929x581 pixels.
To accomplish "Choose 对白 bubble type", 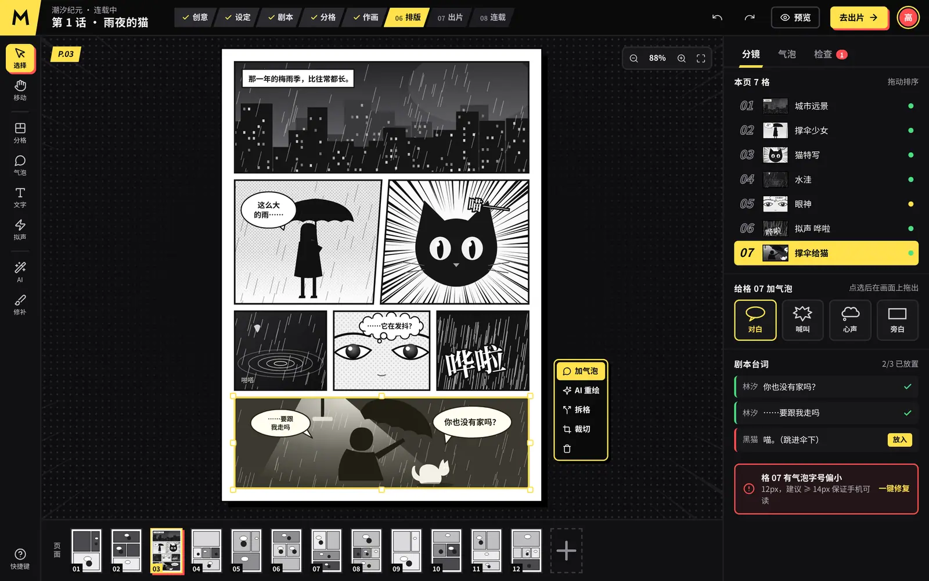I will 755,320.
